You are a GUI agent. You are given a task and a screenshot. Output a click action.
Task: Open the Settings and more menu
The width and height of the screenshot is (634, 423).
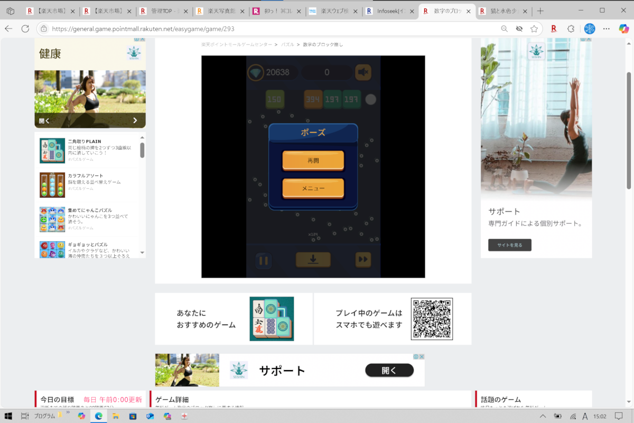pos(607,29)
